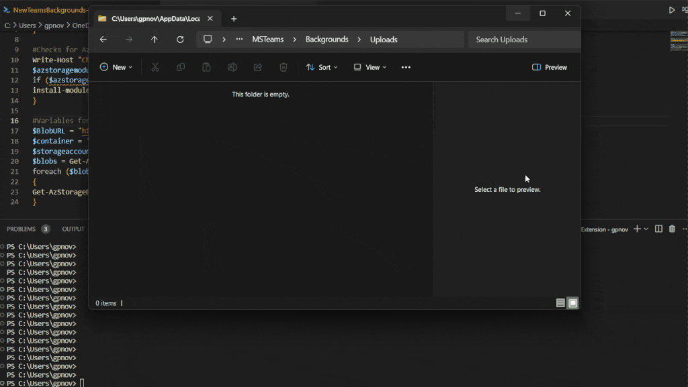Switch to large thumbnails view layout
Screen dimensions: 688x387
(x=572, y=303)
